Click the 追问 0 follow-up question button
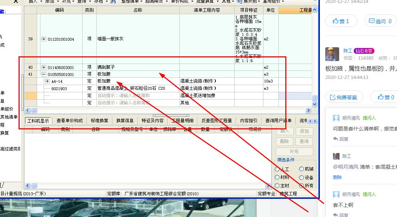This screenshot has height=217, width=397. pos(380,21)
